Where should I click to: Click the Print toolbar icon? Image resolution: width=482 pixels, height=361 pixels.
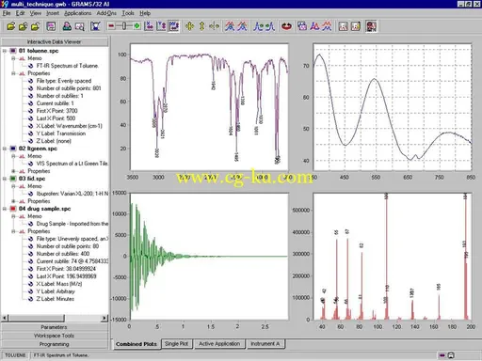67,26
